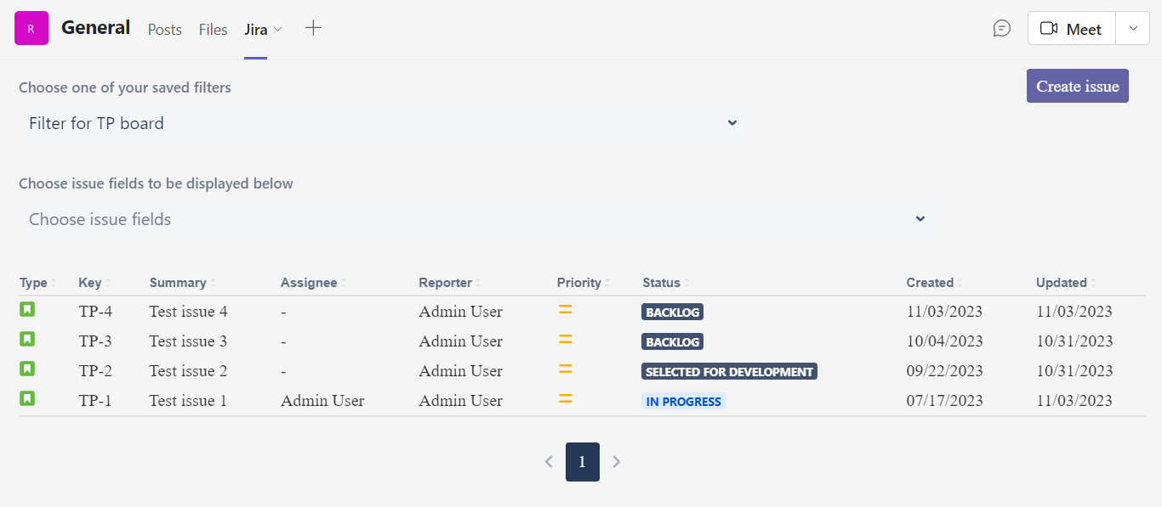Click the IN PROGRESS status badge
The height and width of the screenshot is (507, 1162).
[x=683, y=400]
